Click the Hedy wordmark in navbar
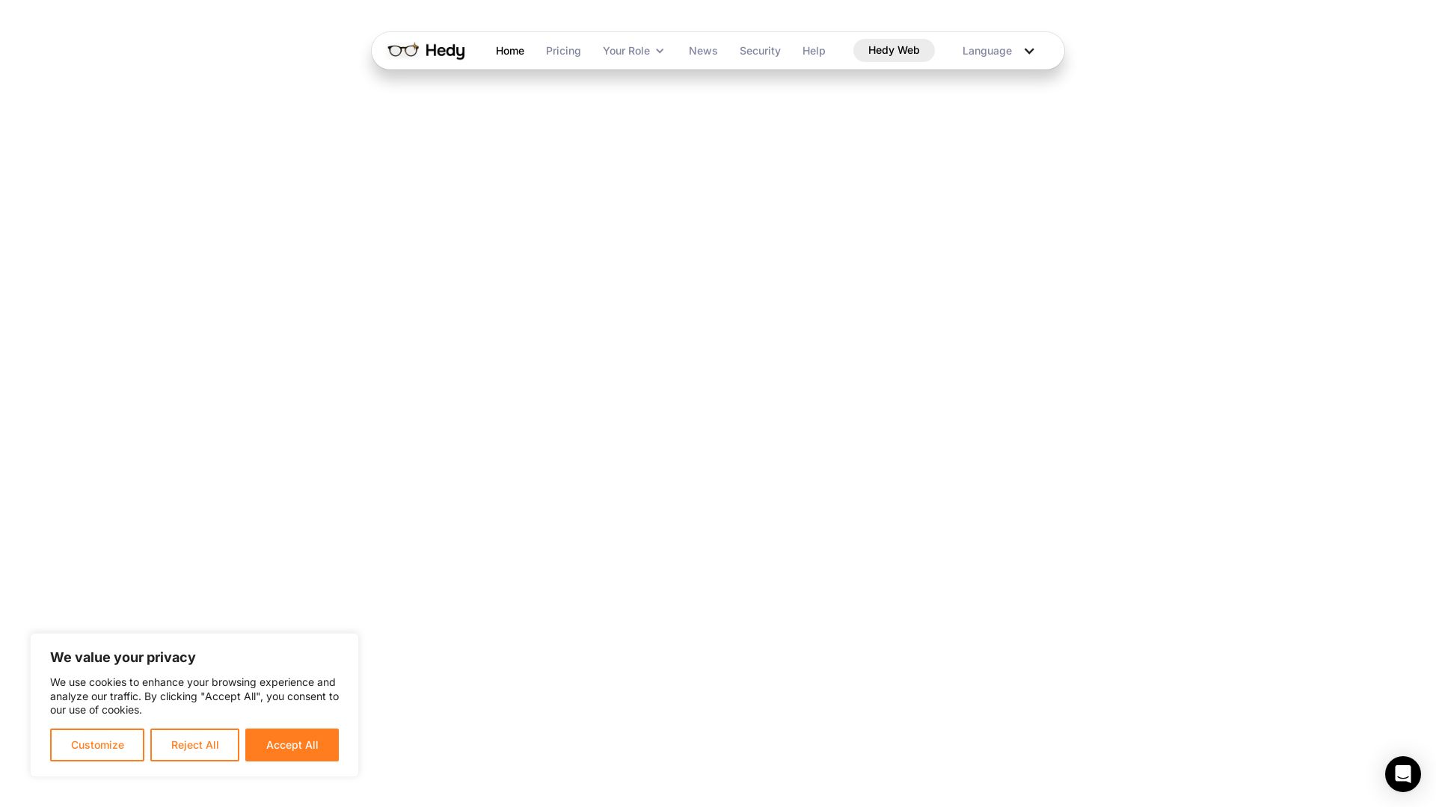Viewport: 1436px width, 807px height. (x=445, y=51)
